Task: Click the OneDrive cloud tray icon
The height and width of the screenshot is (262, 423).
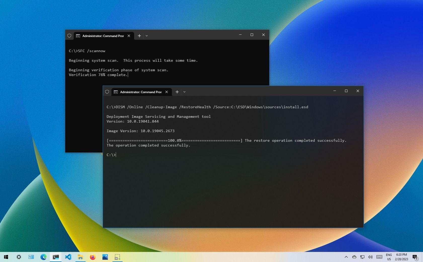Action: pyautogui.click(x=354, y=257)
